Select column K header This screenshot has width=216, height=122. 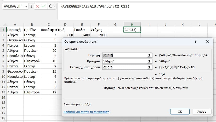[182, 24]
